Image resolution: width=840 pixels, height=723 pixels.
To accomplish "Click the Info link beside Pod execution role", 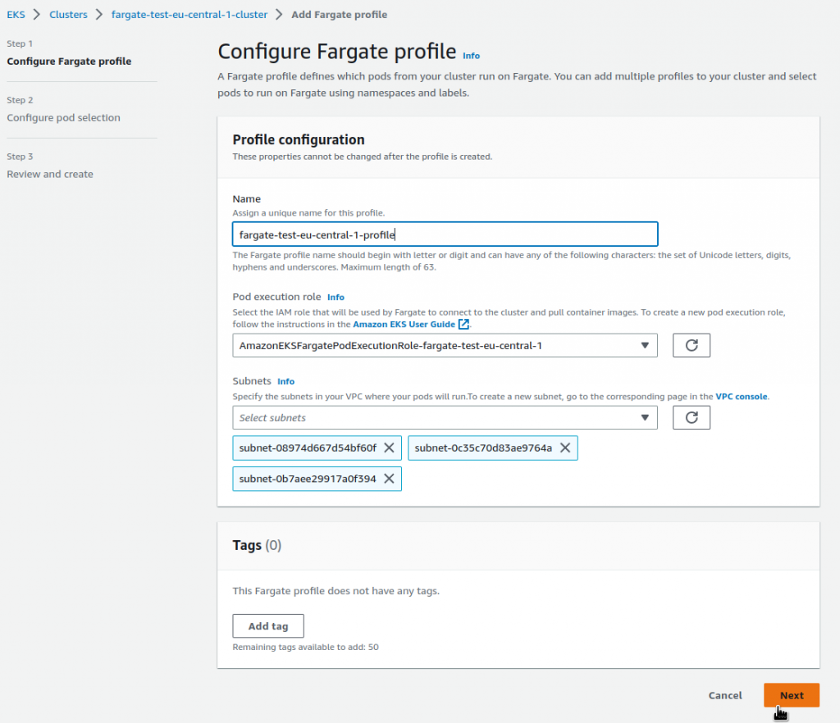I will tap(336, 297).
